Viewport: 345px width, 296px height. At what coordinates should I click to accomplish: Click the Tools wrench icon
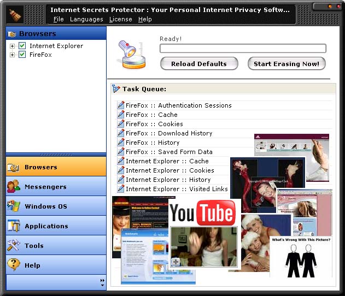(14, 245)
